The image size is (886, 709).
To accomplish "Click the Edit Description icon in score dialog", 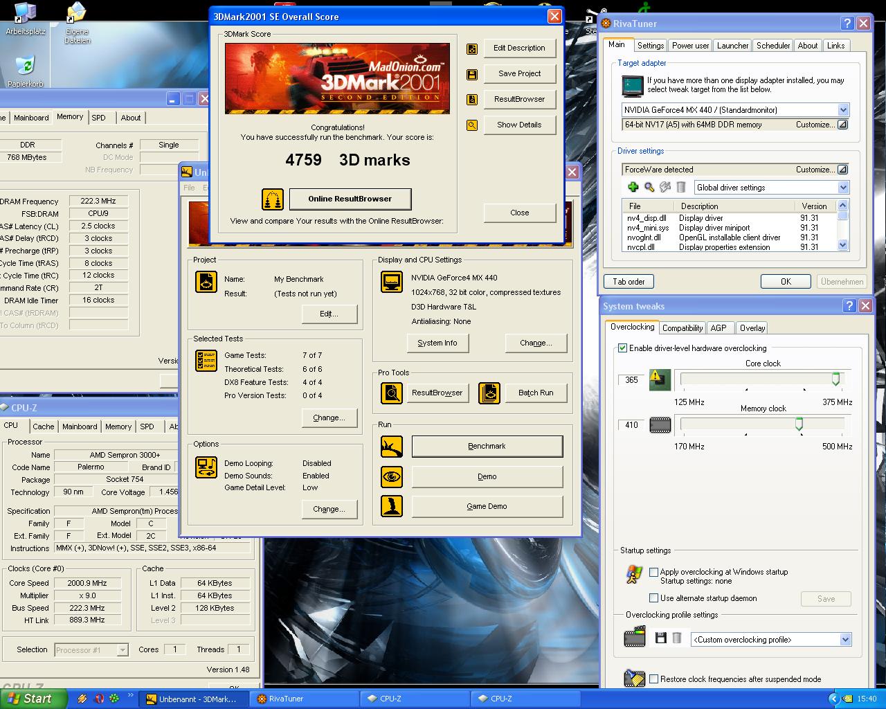I will click(x=472, y=48).
